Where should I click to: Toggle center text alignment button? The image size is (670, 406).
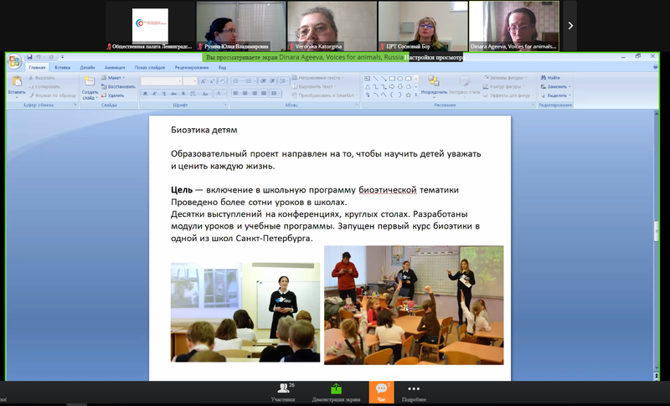(x=245, y=93)
